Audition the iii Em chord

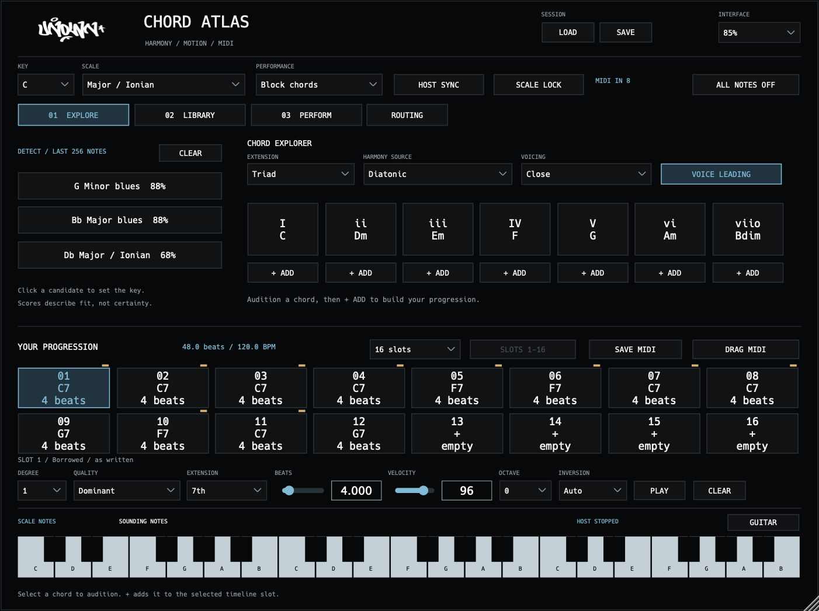(x=438, y=230)
